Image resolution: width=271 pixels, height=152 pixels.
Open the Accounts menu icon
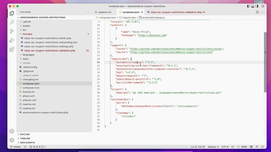[x=12, y=131]
